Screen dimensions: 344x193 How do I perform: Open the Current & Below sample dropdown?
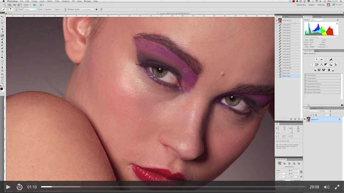click(x=87, y=9)
